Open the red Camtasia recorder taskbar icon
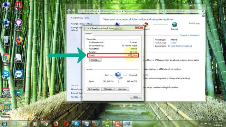 point(117,124)
